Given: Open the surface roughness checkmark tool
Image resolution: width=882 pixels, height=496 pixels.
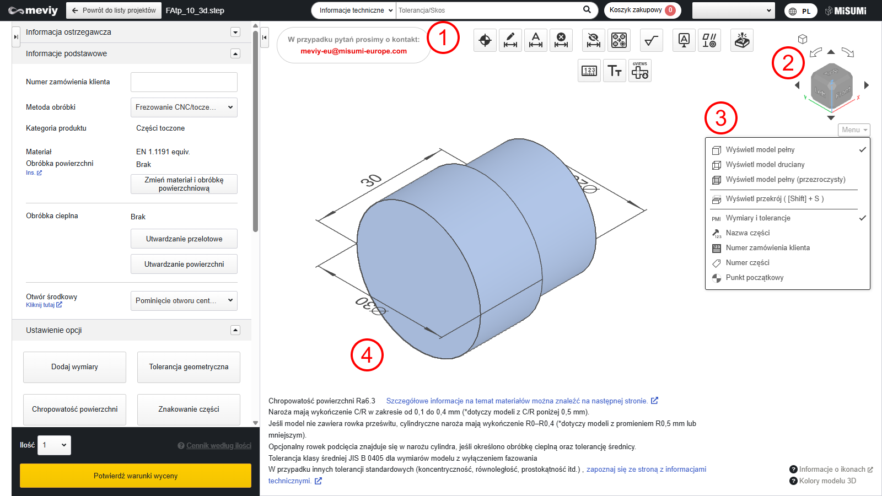Looking at the screenshot, I should pyautogui.click(x=652, y=40).
